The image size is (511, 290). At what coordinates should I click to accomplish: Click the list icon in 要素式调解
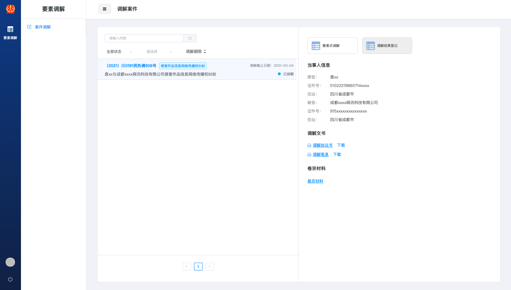coord(316,46)
